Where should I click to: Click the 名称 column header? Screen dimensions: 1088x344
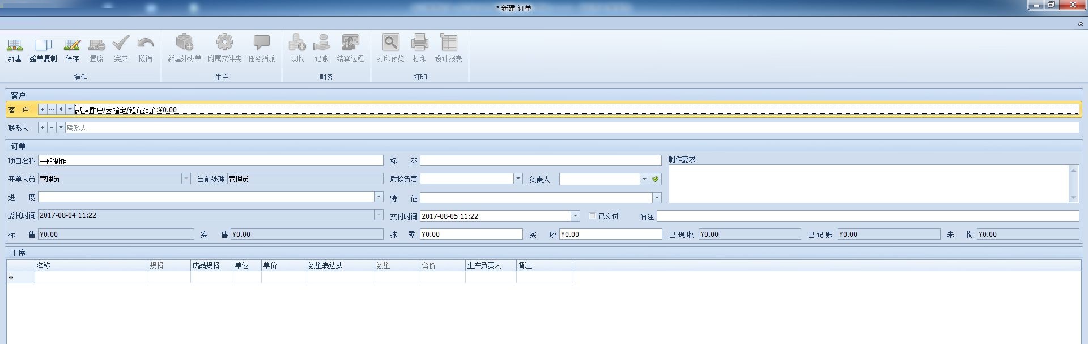(x=91, y=265)
